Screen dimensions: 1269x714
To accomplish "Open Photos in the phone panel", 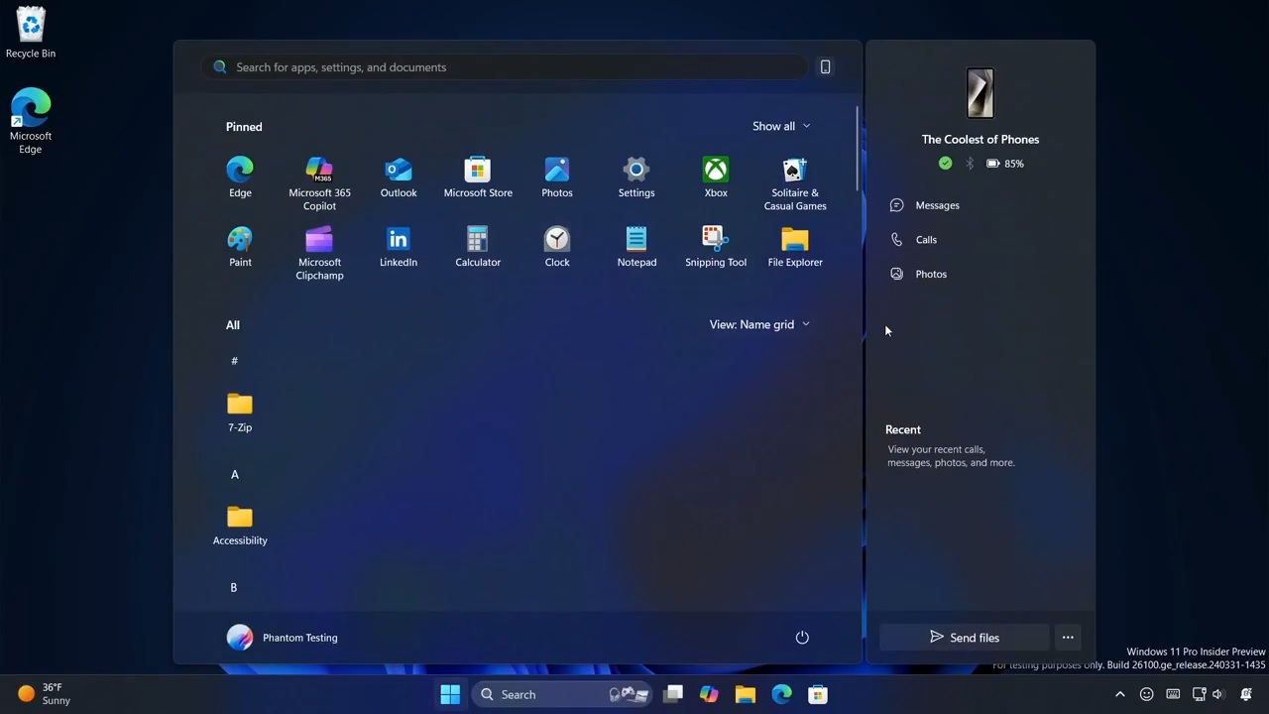I will (x=919, y=274).
